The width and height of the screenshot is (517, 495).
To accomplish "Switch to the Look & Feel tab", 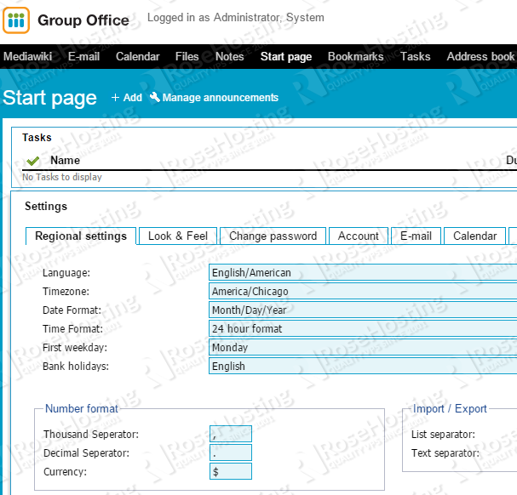I will tap(178, 236).
